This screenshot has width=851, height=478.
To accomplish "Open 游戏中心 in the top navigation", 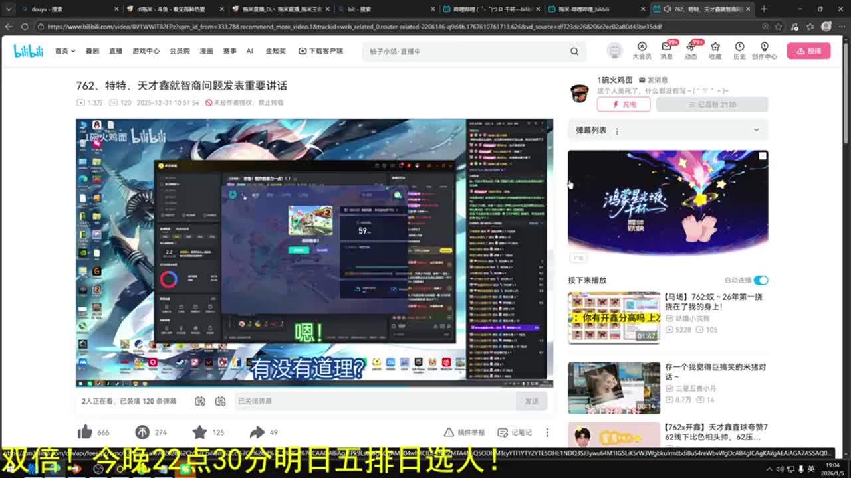I will 146,51.
